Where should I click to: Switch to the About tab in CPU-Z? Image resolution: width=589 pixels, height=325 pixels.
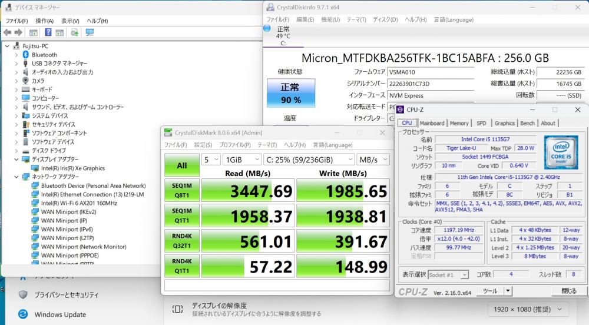548,123
